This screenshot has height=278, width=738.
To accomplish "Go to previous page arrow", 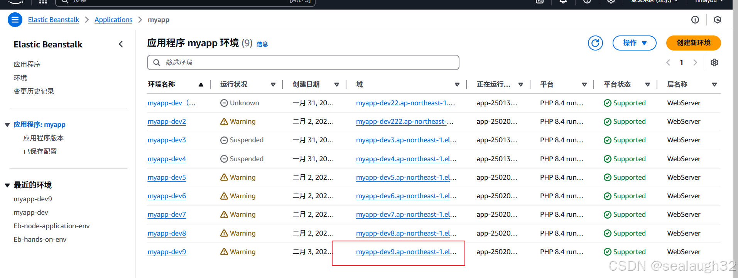I will click(x=668, y=62).
